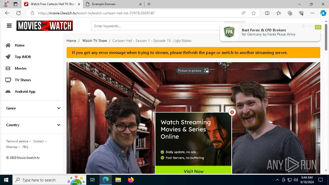Screen dimensions: 329x185
Task: Open Task View on taskbar
Action: point(93,180)
